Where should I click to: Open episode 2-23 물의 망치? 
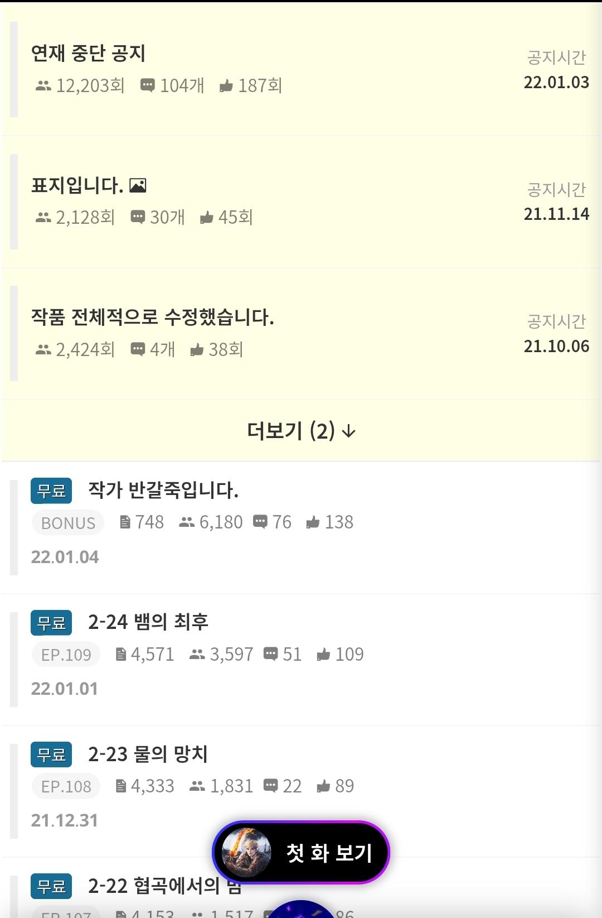(301, 791)
